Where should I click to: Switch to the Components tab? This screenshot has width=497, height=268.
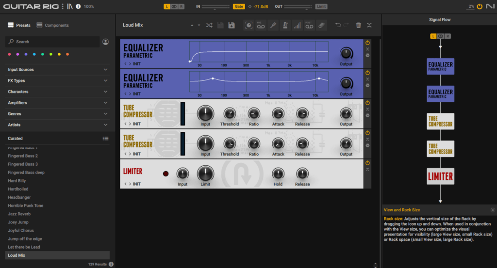pos(52,25)
